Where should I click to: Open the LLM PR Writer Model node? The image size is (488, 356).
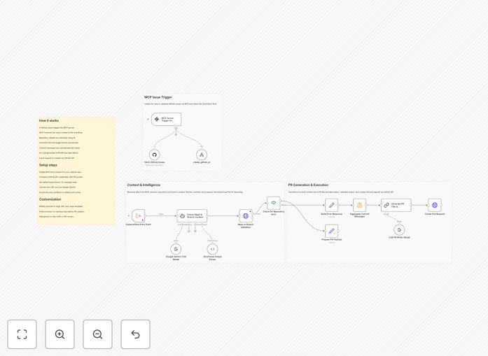tap(399, 230)
